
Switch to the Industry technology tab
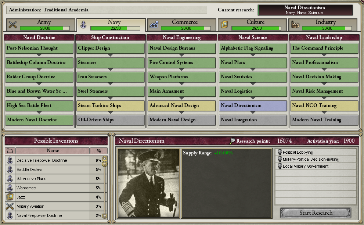(323, 25)
